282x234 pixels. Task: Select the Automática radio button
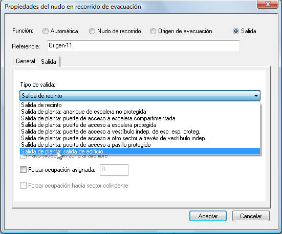pyautogui.click(x=46, y=31)
